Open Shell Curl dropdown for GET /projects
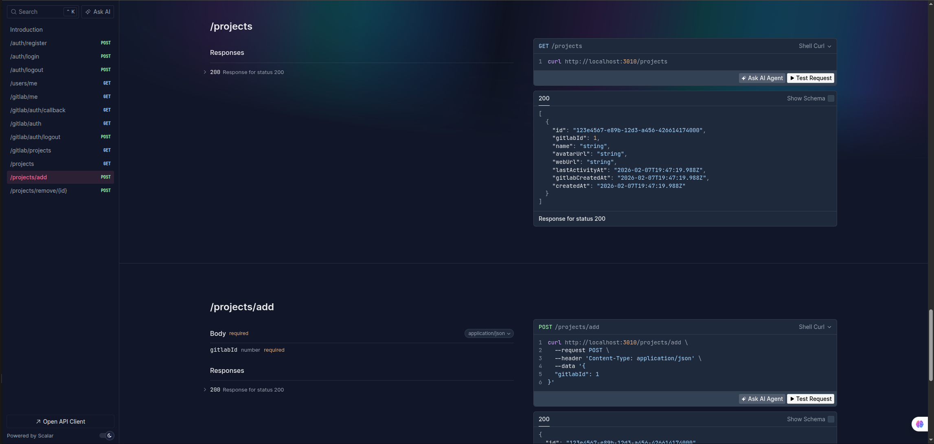 (x=815, y=46)
